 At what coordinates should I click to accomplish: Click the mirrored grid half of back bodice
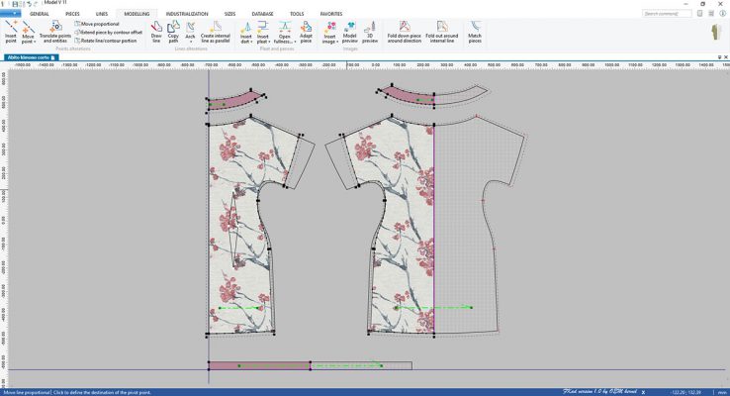click(x=466, y=224)
